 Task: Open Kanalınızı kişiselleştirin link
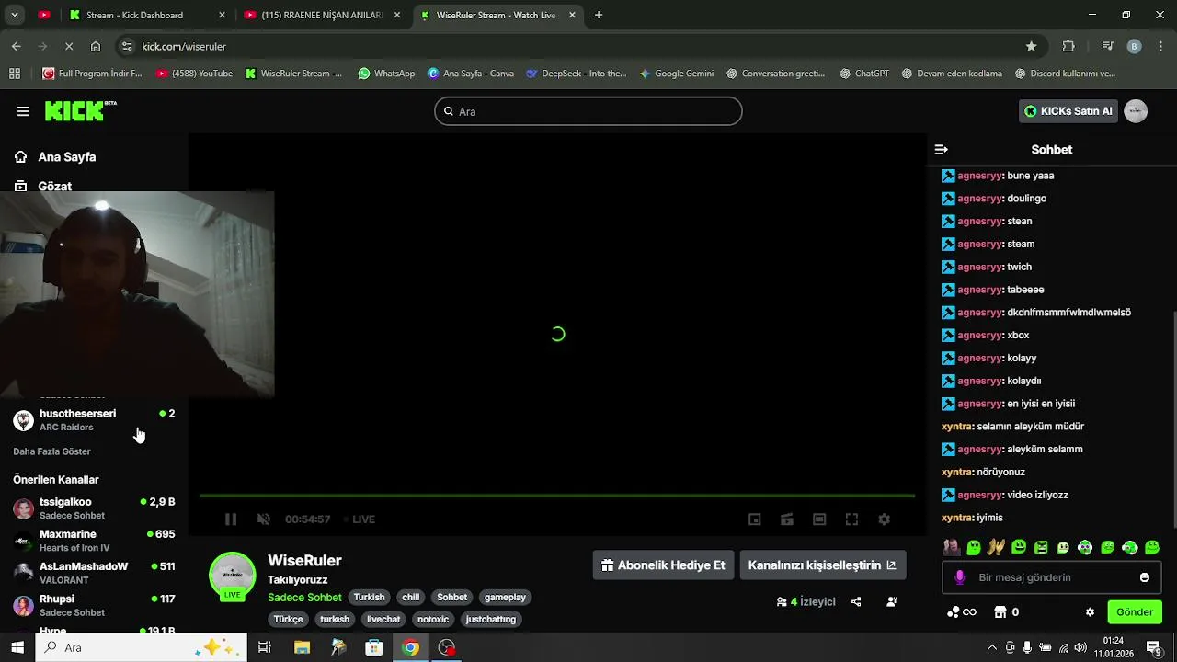[822, 565]
